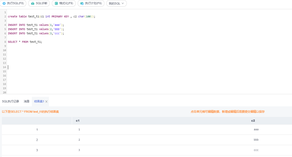
Task: Edit the c2 cell containing ccc
Action: click(256, 150)
